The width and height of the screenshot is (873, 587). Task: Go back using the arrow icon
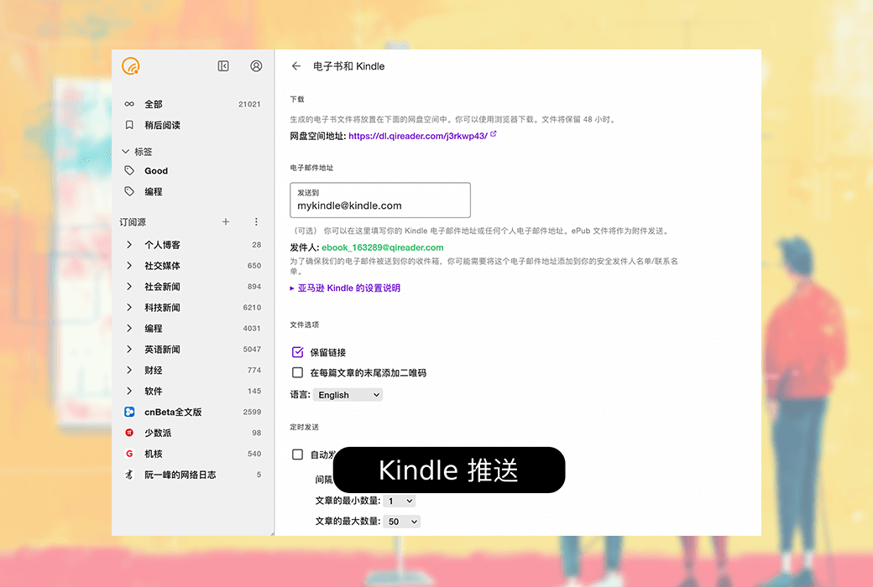(295, 66)
